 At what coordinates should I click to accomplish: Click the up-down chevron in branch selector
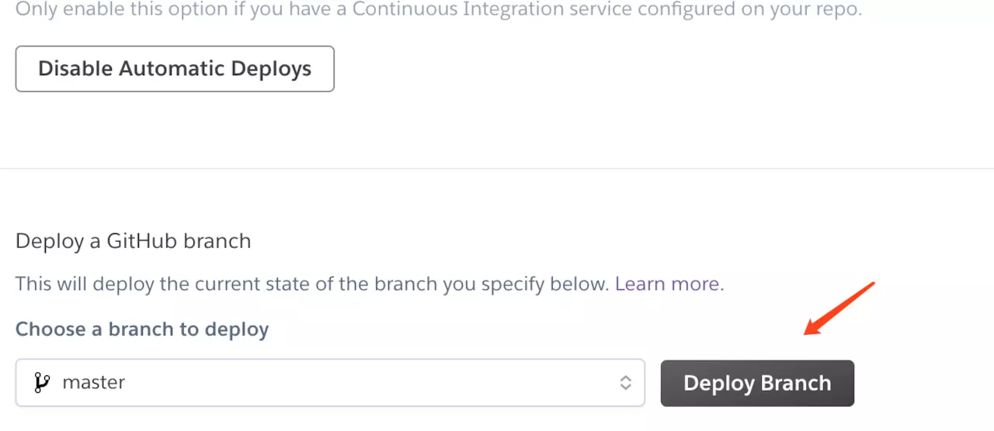[x=625, y=383]
